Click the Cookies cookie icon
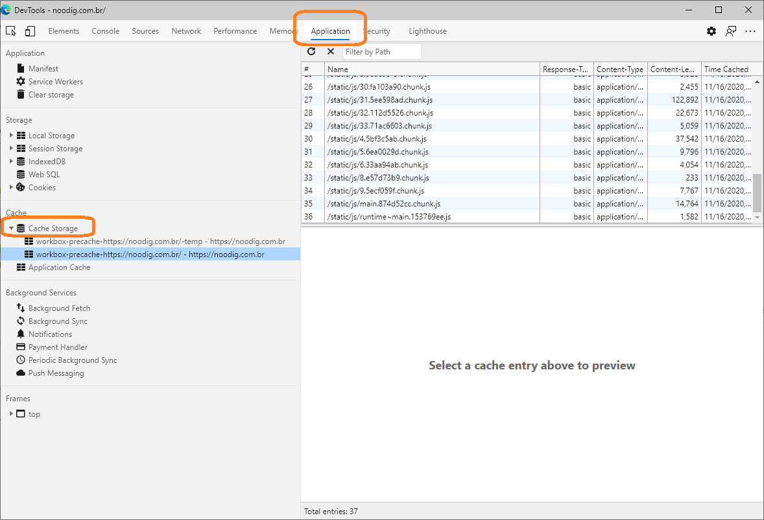The height and width of the screenshot is (520, 764). pos(21,188)
